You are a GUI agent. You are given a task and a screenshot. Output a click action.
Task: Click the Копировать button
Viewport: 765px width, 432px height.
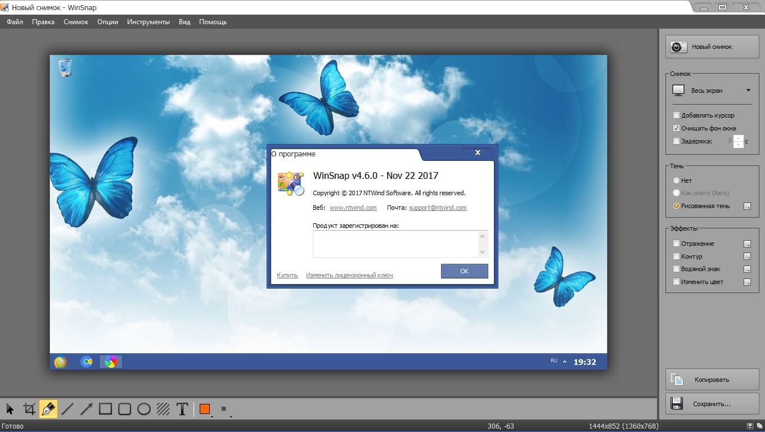pyautogui.click(x=712, y=380)
